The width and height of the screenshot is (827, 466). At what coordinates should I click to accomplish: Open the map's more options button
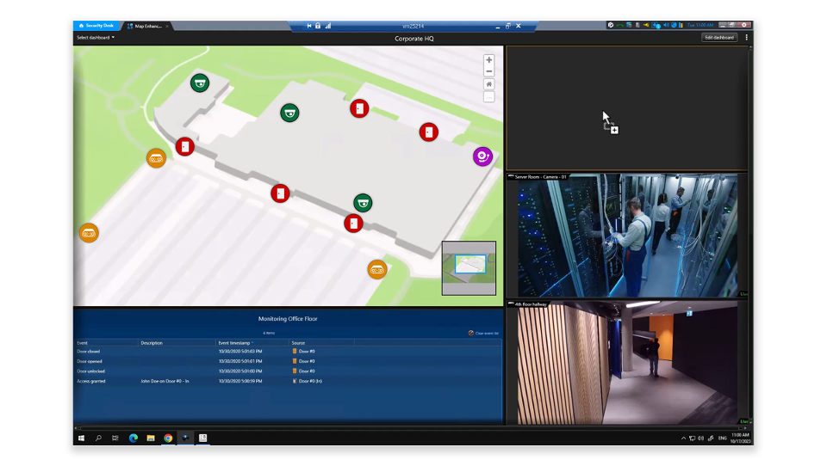489,97
